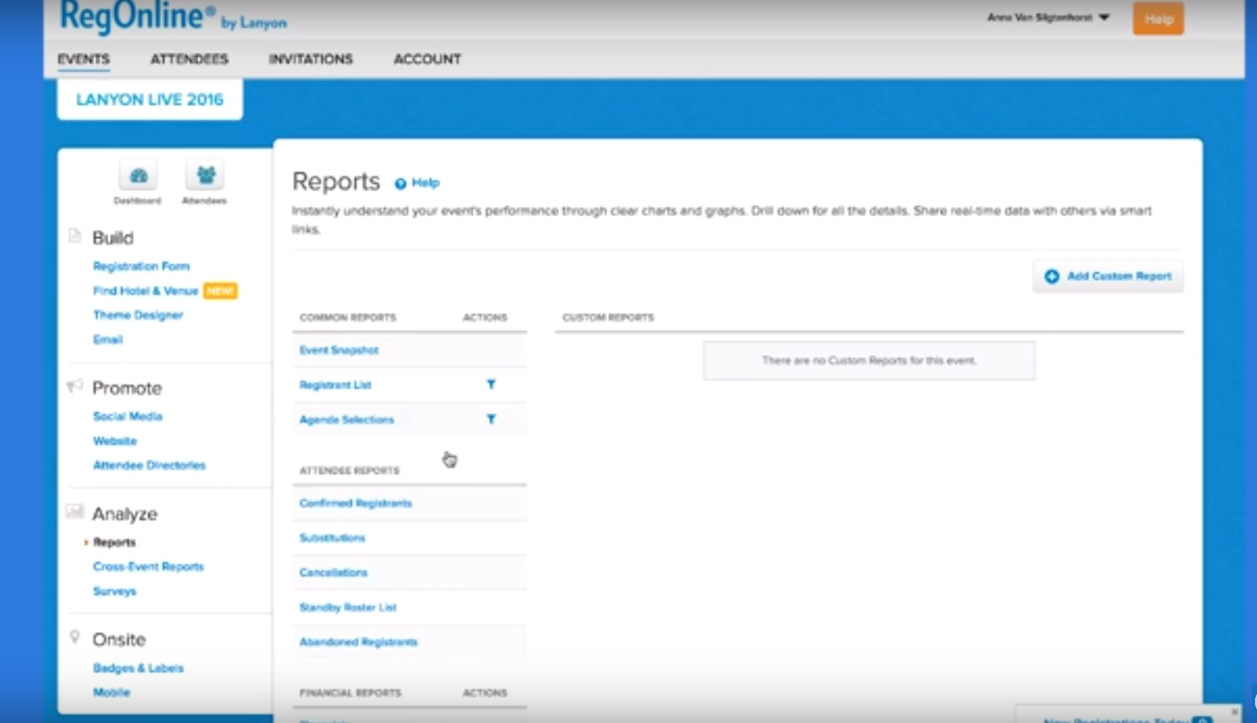View the Abandoned Registrants report
1257x723 pixels.
(359, 641)
